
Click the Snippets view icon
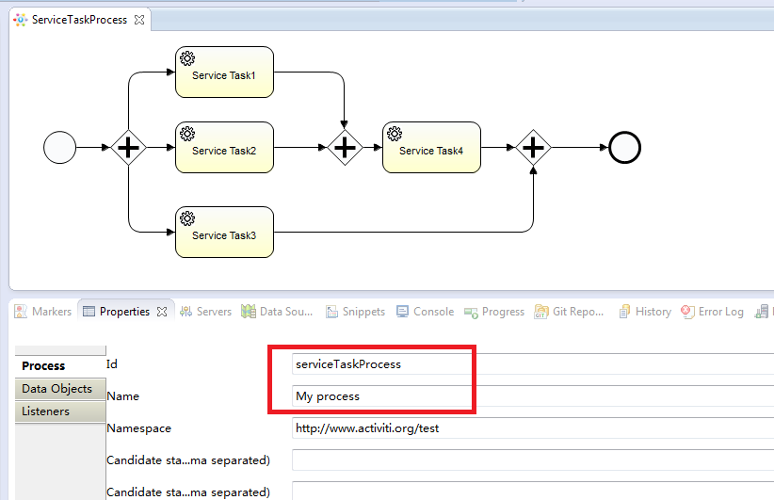pyautogui.click(x=331, y=312)
